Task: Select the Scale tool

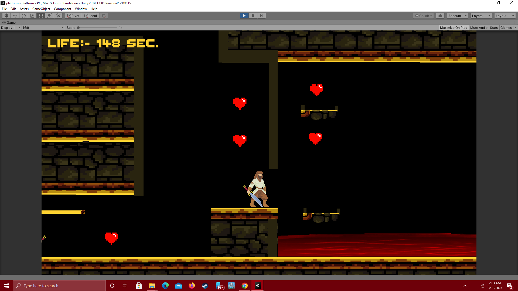Action: 32,16
